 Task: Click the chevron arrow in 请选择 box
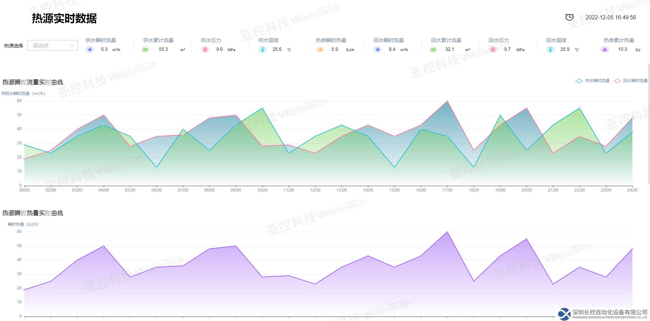[x=72, y=45]
